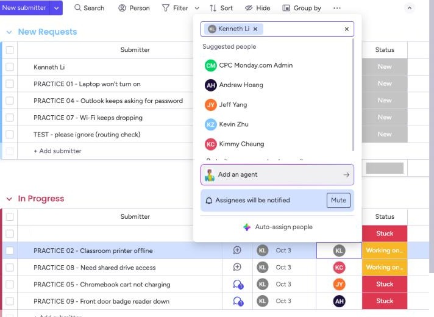Screen dimensions: 434x317
Task: Click the Submitter column header in New Requests
Action: pos(135,50)
